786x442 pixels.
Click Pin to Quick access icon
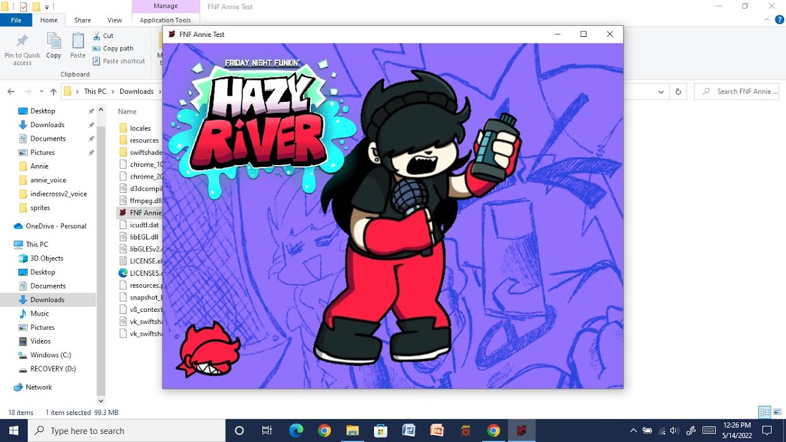tap(22, 50)
